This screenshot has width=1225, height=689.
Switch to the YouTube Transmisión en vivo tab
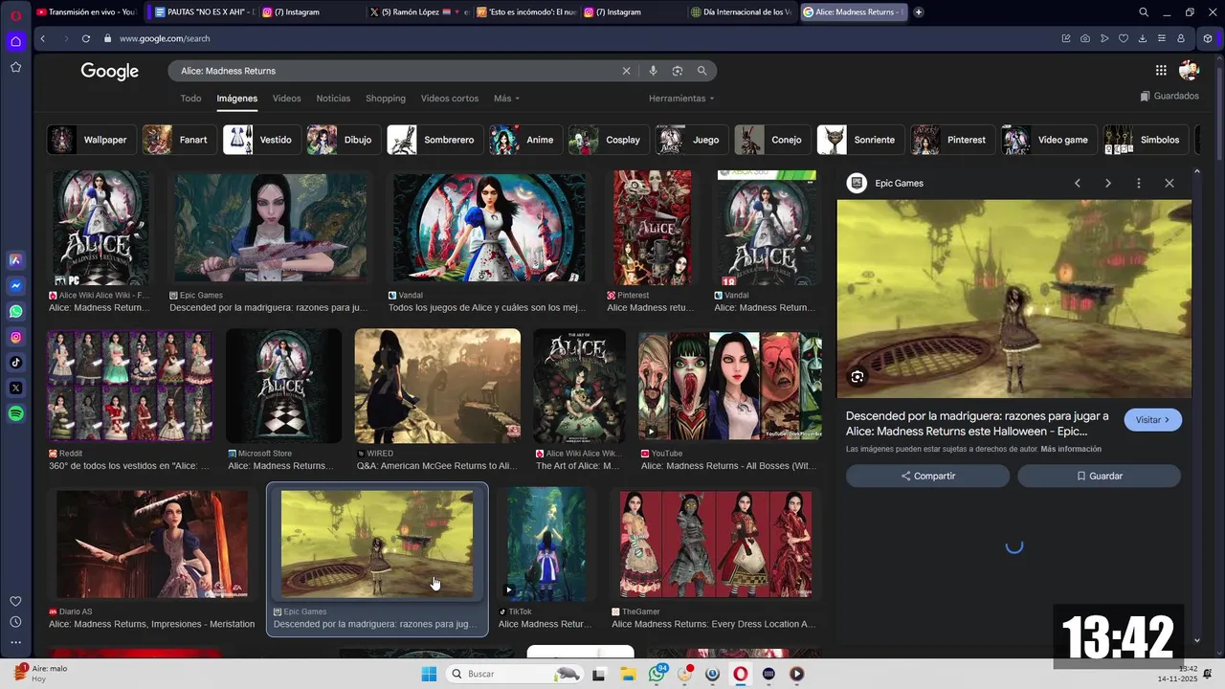tap(86, 12)
